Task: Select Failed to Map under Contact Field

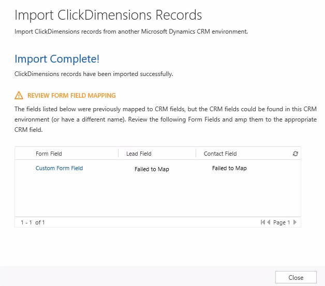Action: pos(229,168)
